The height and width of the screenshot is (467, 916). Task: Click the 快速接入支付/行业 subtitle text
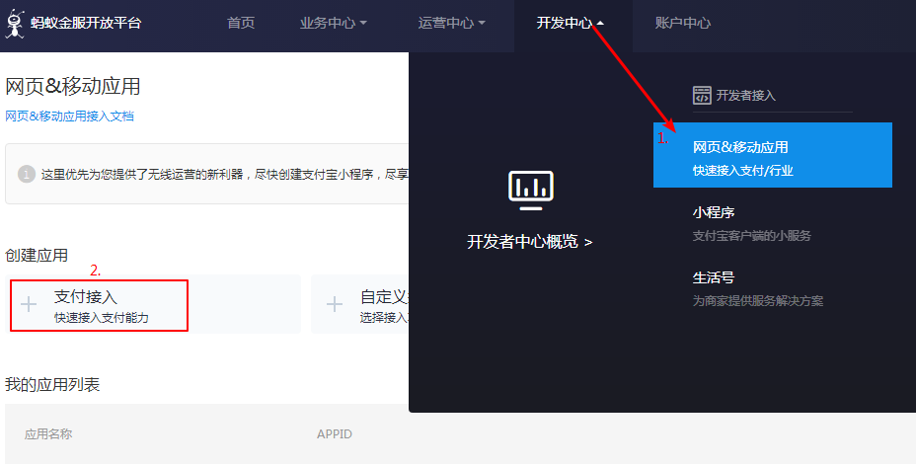tap(743, 171)
